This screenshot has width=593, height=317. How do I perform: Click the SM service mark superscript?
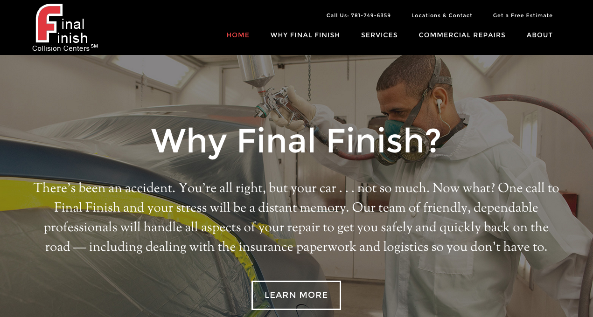tap(94, 46)
